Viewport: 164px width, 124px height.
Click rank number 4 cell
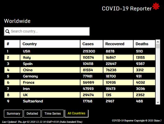12,70
